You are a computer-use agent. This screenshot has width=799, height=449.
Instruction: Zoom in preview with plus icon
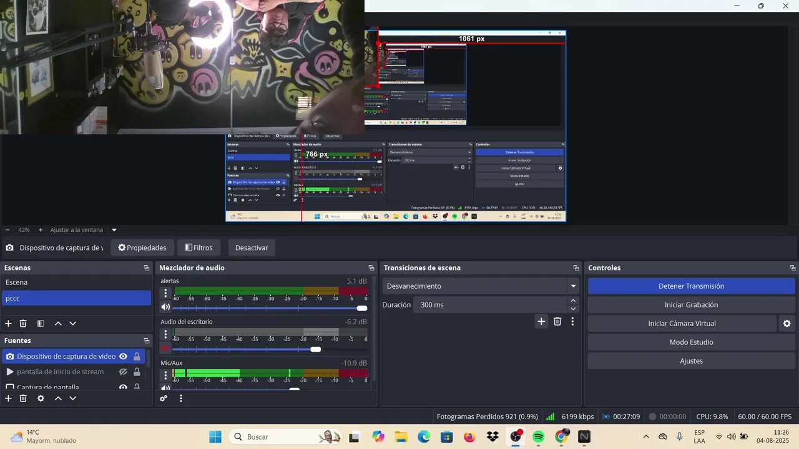pos(41,230)
